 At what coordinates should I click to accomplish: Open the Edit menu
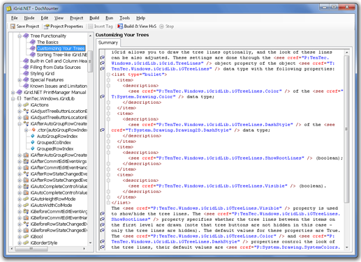(x=45, y=18)
